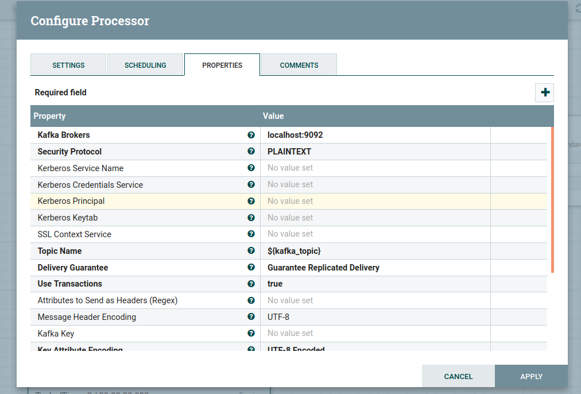This screenshot has width=581, height=394.
Task: Click help icon beside Use Transactions
Action: coord(251,284)
